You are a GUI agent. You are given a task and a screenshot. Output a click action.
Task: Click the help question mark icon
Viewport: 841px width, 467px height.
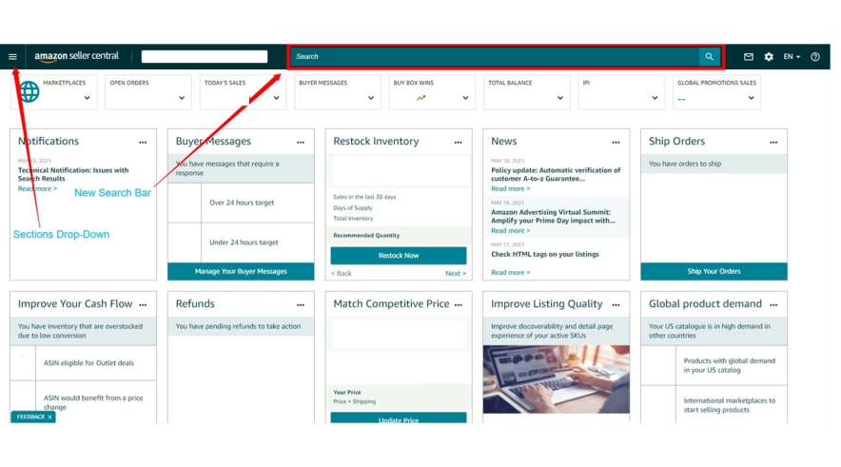(815, 57)
